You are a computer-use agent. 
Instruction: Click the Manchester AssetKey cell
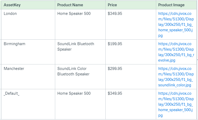[28, 77]
